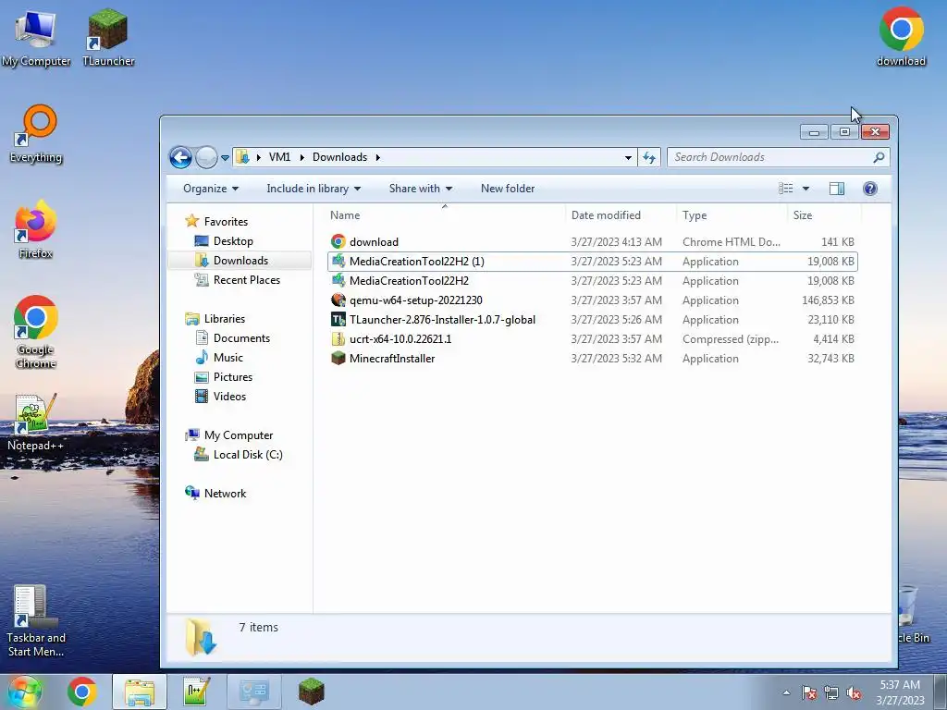
Task: Click New folder button
Action: (508, 189)
